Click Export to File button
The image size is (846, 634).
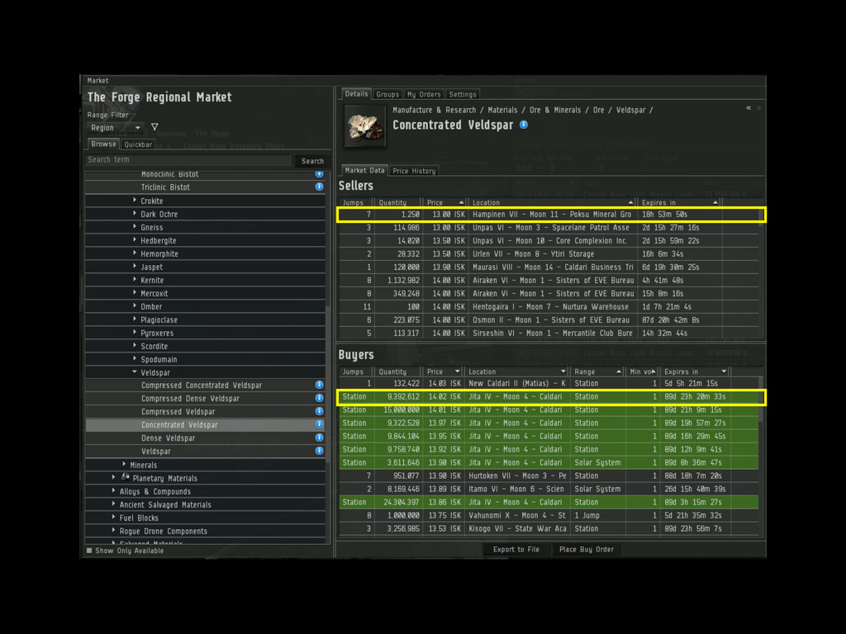click(x=516, y=549)
